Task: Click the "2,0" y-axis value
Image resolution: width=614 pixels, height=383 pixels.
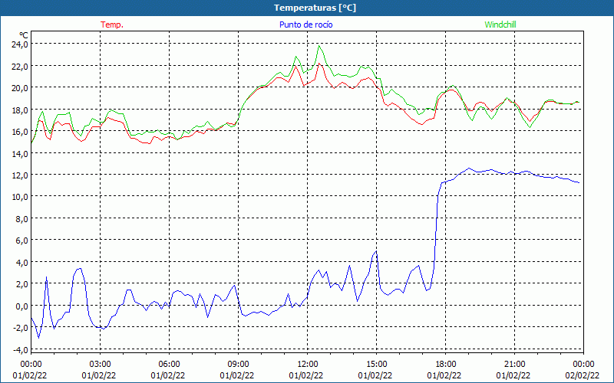Action: pyautogui.click(x=21, y=283)
